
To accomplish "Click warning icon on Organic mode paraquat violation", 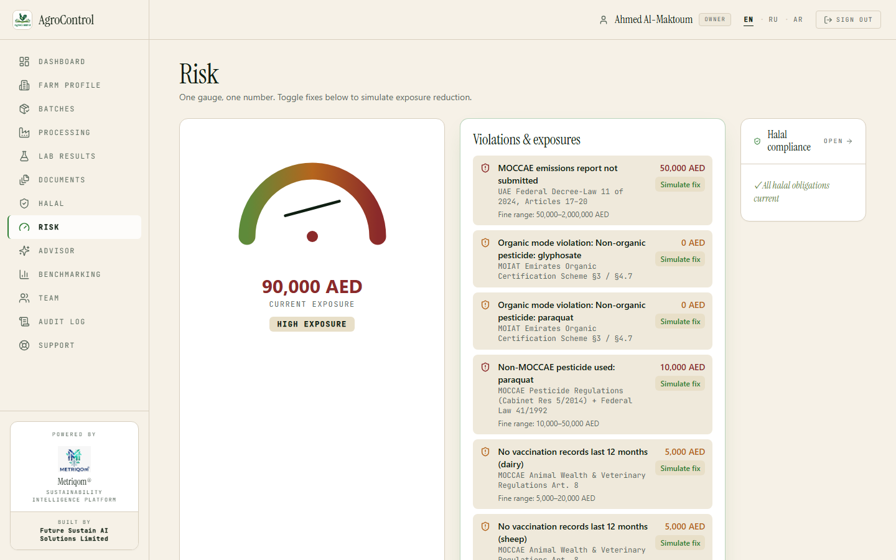I will 485,305.
